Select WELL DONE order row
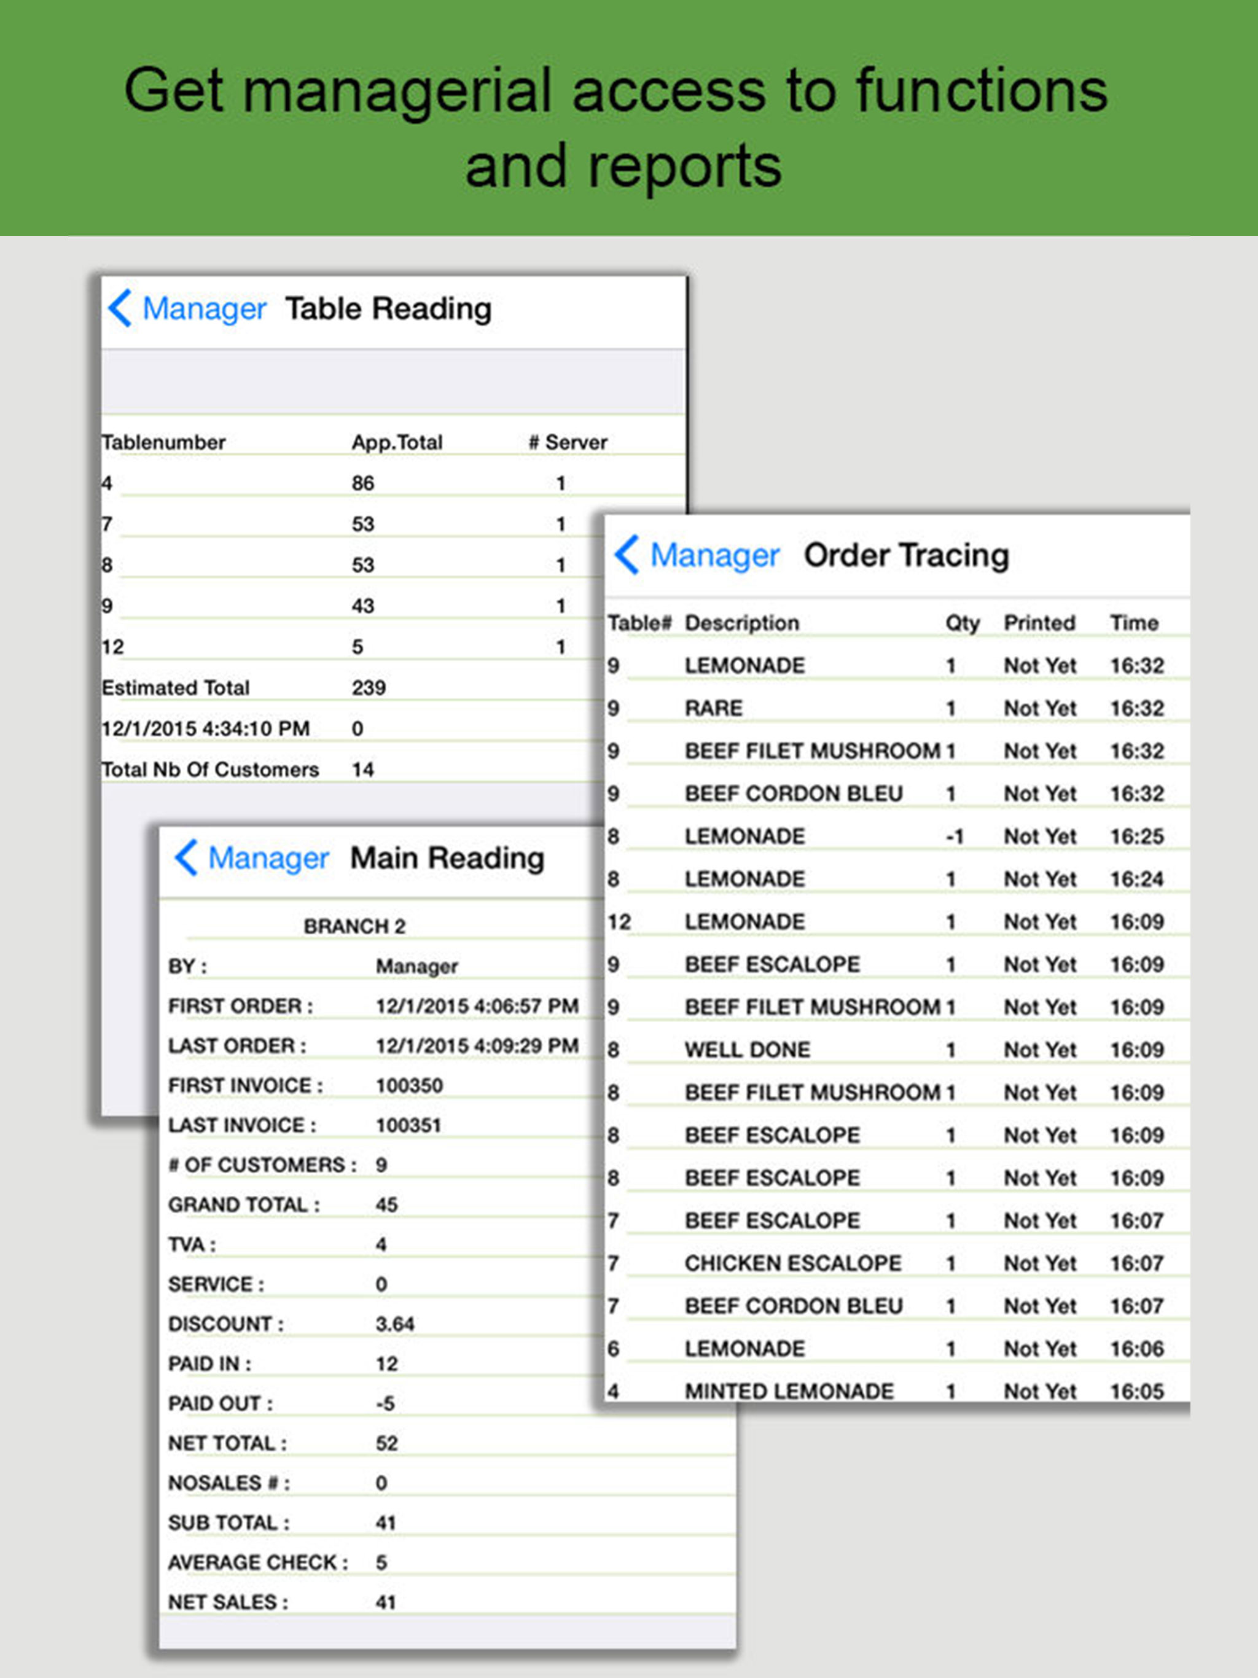Viewport: 1258px width, 1678px height. coord(897,1050)
